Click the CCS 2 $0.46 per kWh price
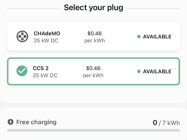187x140 pixels. click(93, 72)
